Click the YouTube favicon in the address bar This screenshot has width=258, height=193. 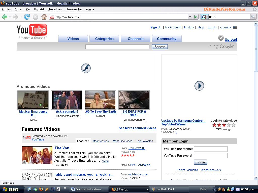[52, 17]
